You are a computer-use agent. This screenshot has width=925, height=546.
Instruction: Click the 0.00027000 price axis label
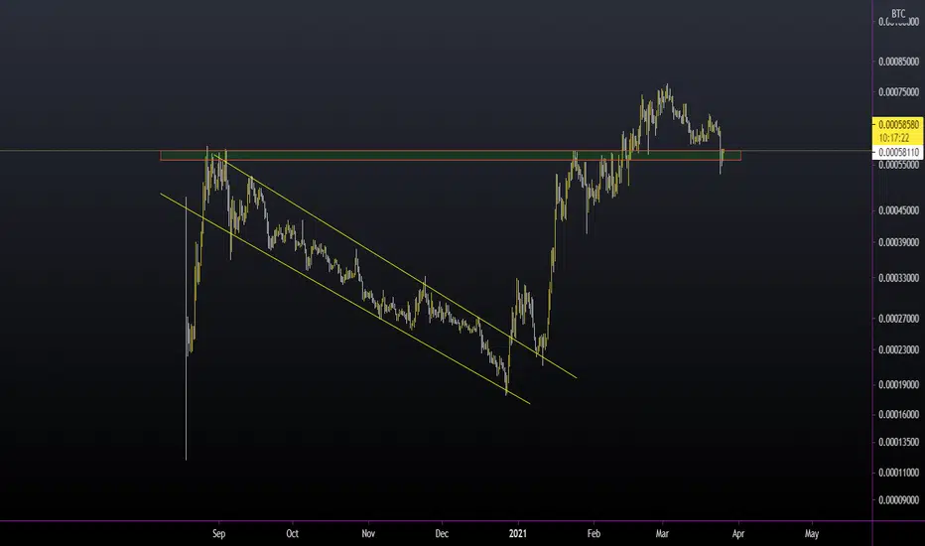898,319
